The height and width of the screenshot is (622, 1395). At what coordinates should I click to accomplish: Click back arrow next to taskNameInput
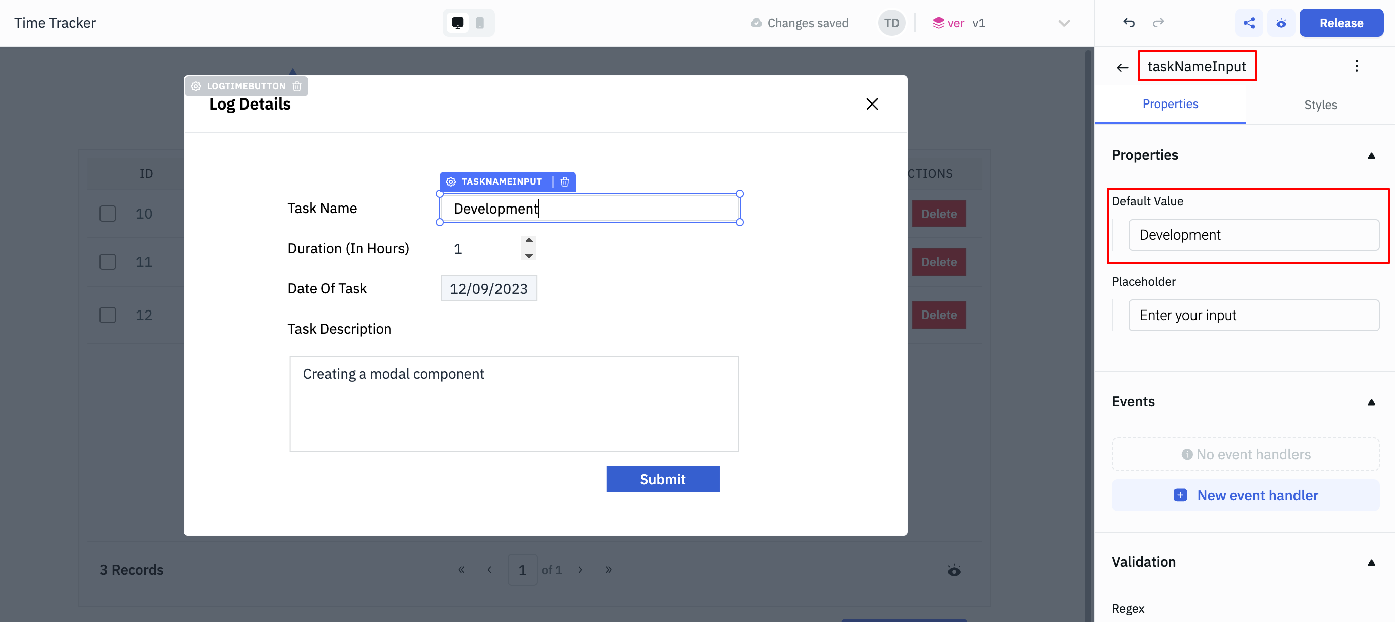tap(1122, 68)
